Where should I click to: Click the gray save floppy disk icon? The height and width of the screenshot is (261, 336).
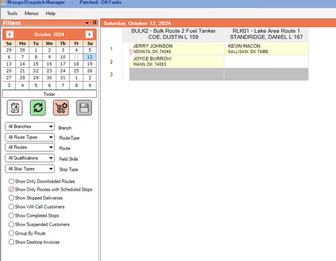tap(84, 108)
